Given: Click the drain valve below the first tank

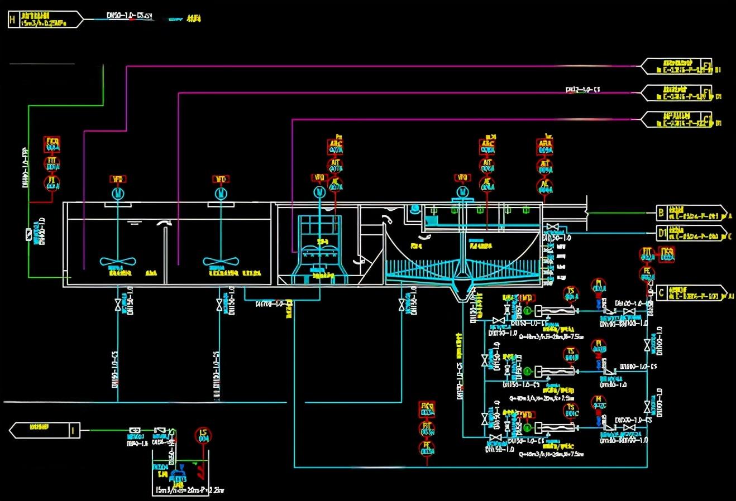Looking at the screenshot, I should coord(118,305).
